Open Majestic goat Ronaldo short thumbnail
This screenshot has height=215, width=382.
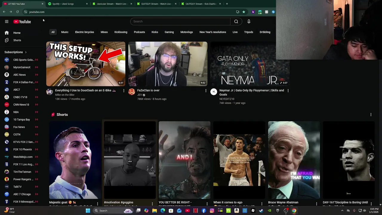click(x=75, y=160)
